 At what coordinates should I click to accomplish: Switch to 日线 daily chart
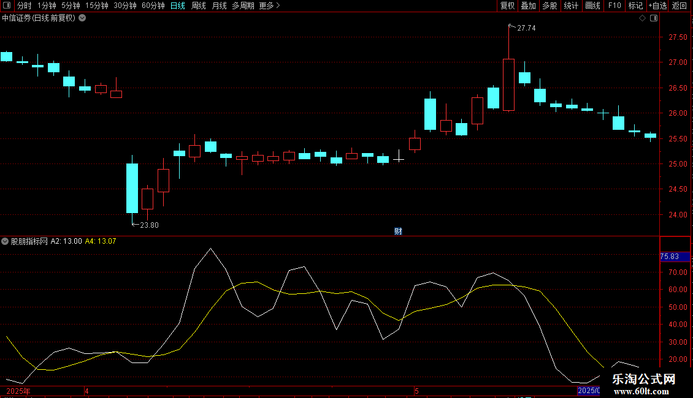click(x=178, y=6)
